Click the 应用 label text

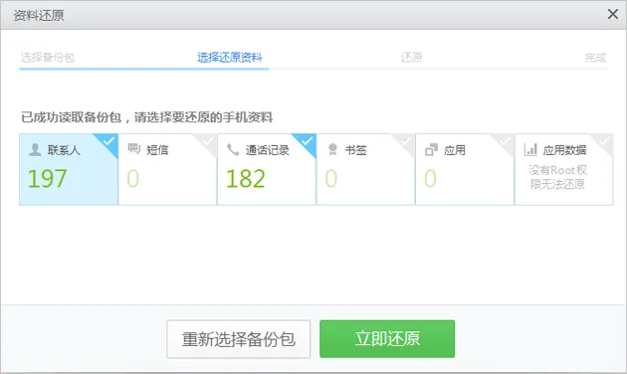click(x=455, y=150)
